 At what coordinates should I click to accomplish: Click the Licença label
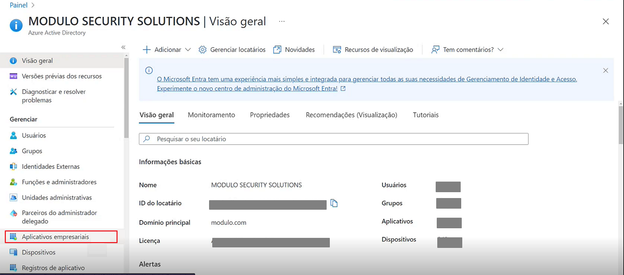[149, 241]
